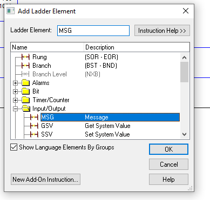Click the Ladder Element input field
This screenshot has height=200, width=210.
pos(93,31)
